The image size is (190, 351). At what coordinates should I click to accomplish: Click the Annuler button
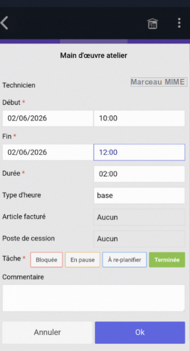(47, 333)
